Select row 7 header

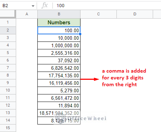click(x=8, y=68)
